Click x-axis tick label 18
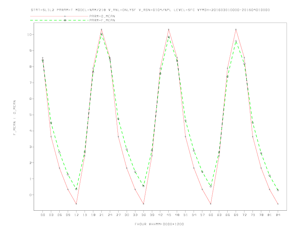Screen dimensions: 303x234 (93, 215)
